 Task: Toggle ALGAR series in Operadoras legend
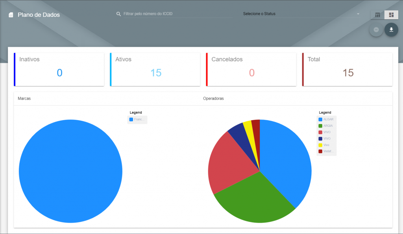tap(326, 119)
